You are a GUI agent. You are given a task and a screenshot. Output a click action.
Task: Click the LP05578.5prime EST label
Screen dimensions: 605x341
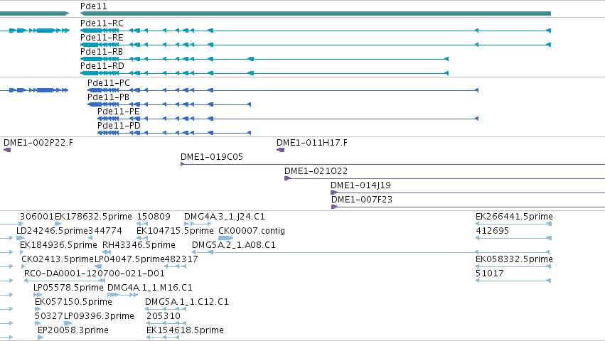(x=68, y=288)
